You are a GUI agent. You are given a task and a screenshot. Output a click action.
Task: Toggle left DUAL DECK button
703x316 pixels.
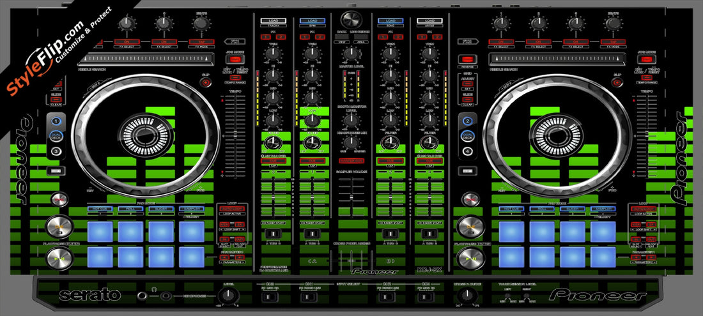[56, 136]
